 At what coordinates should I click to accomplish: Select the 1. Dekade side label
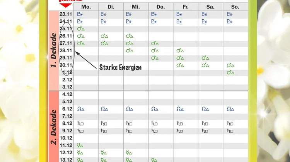[54, 50]
